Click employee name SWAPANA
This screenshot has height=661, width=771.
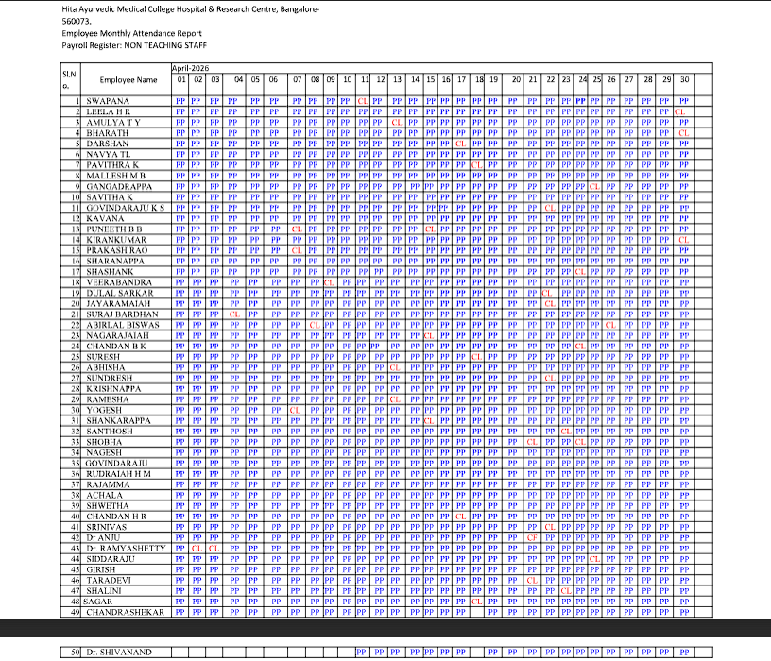[108, 101]
